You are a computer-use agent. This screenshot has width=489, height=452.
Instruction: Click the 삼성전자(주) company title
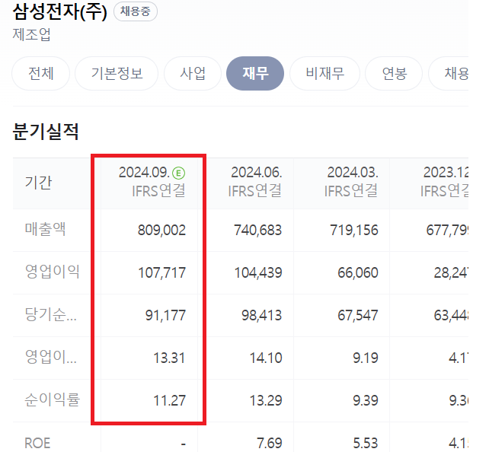(x=60, y=12)
